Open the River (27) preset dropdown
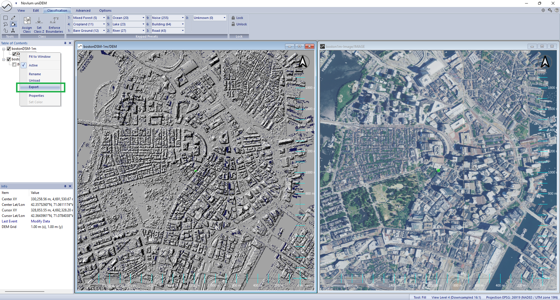The width and height of the screenshot is (560, 300). (143, 31)
